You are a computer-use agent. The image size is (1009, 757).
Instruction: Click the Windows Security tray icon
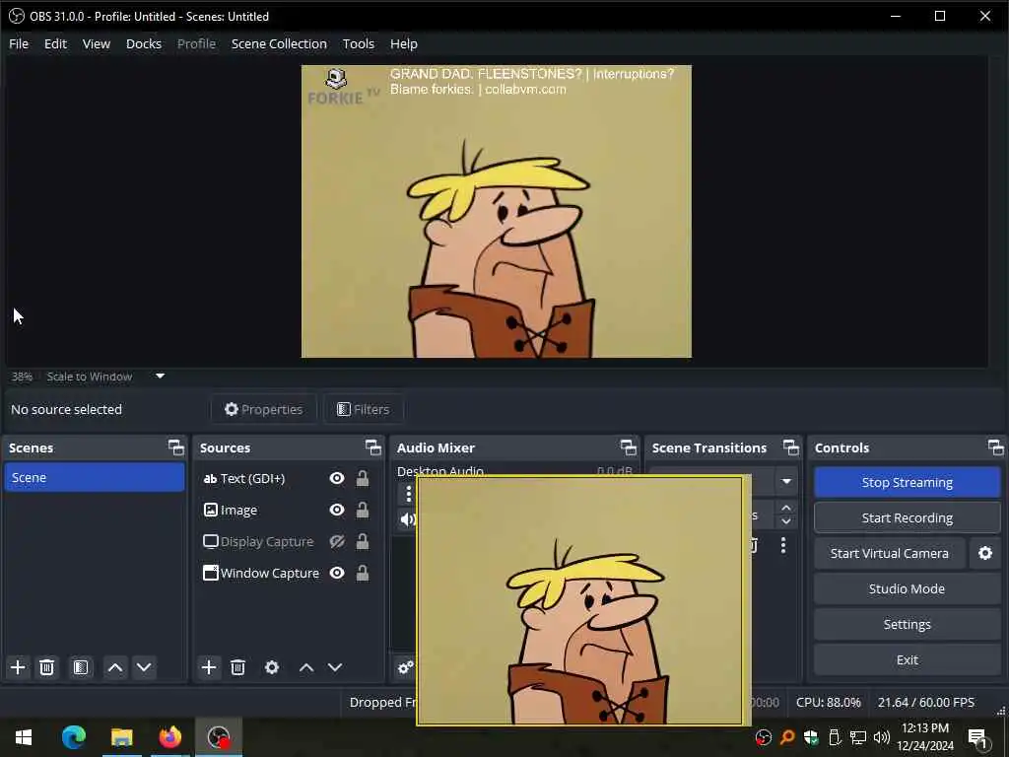click(811, 737)
